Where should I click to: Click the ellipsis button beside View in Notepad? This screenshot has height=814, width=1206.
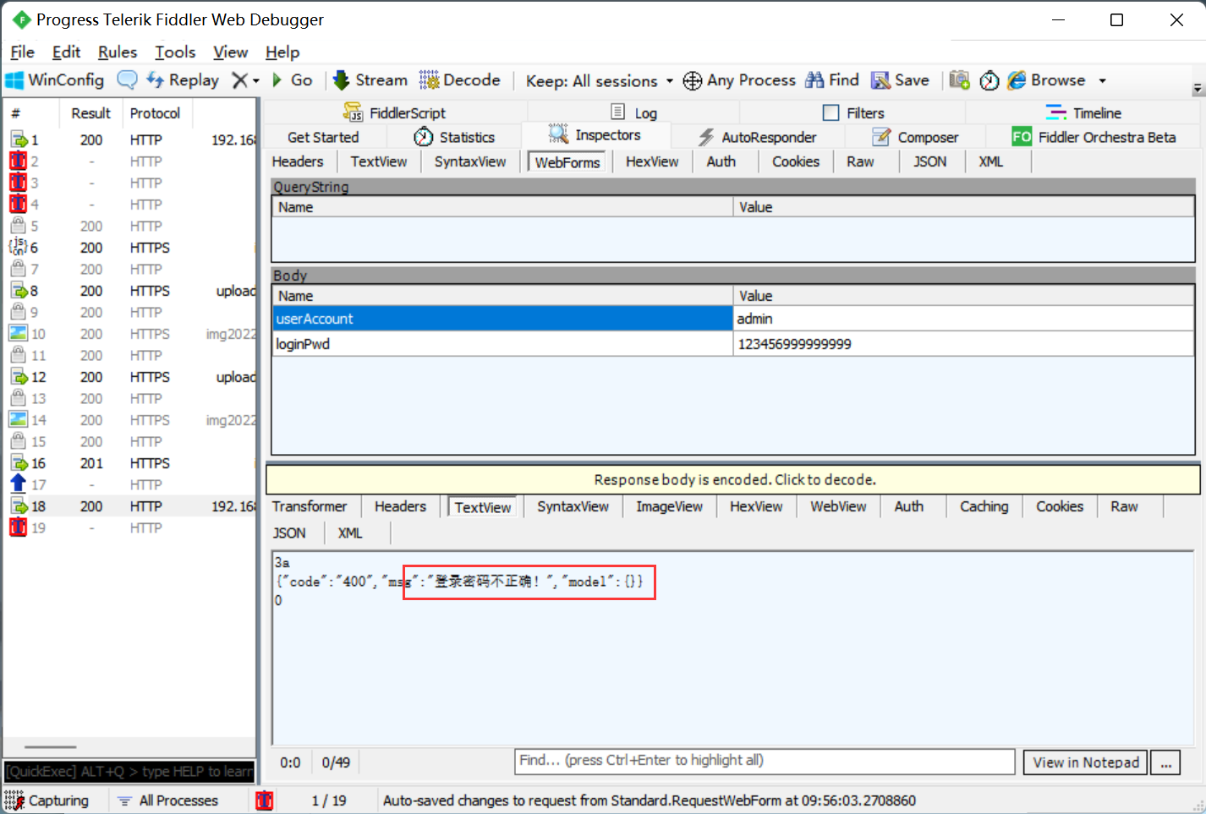(1166, 762)
